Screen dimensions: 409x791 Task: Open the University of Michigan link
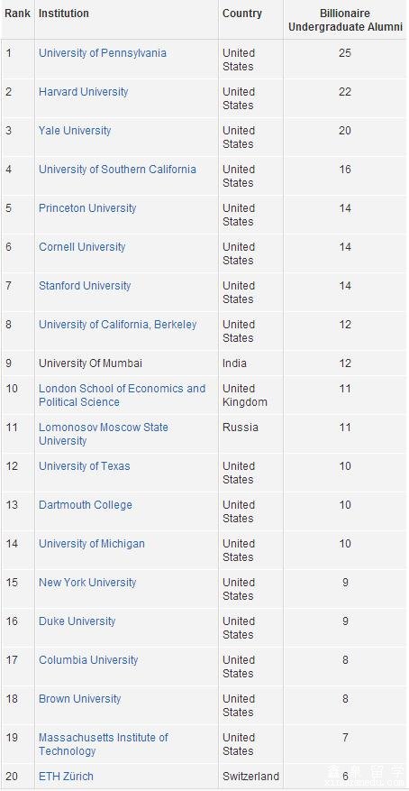pos(92,544)
